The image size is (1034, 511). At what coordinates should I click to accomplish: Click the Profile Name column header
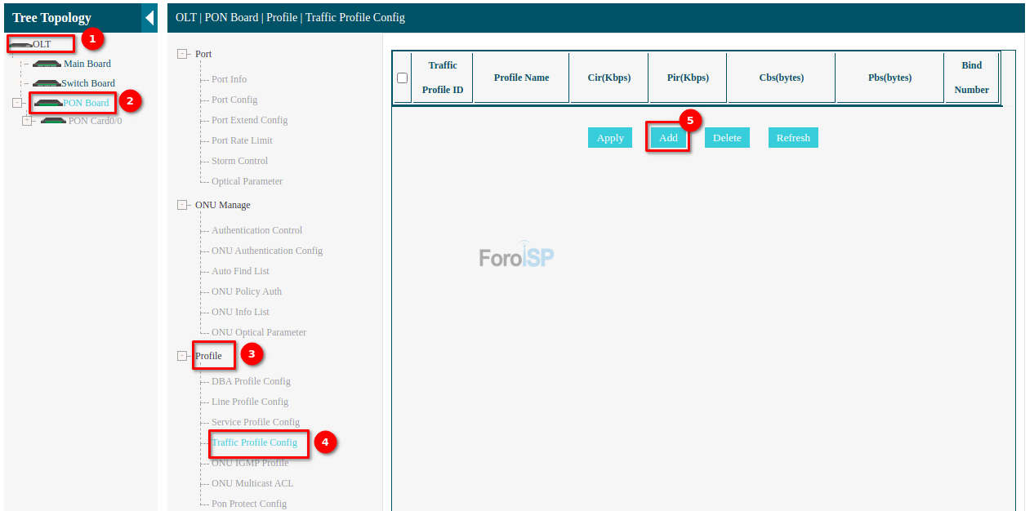[x=521, y=78]
